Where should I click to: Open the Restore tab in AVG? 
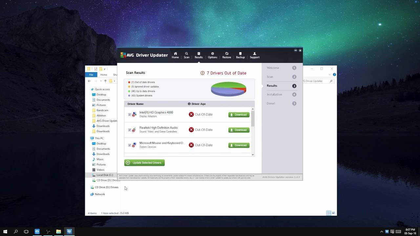pos(227,55)
